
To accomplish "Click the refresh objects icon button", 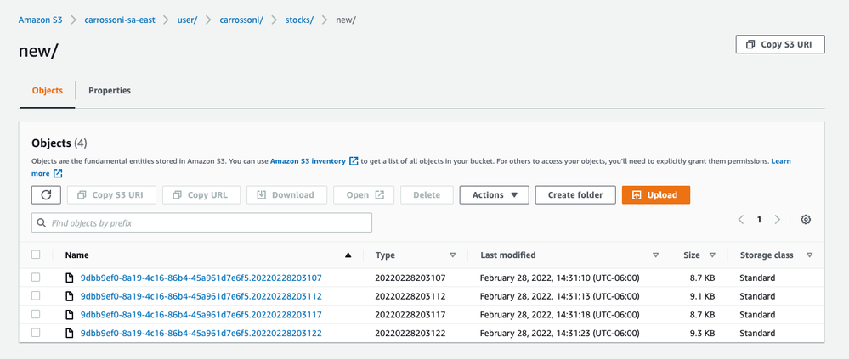I will click(x=46, y=195).
